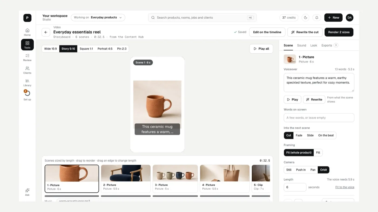This screenshot has width=378, height=212.
Task: Switch to the Look tab
Action: click(314, 45)
